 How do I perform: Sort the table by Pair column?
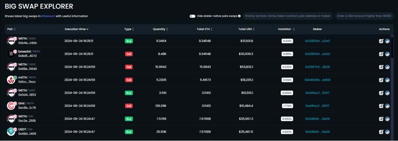click(x=12, y=29)
